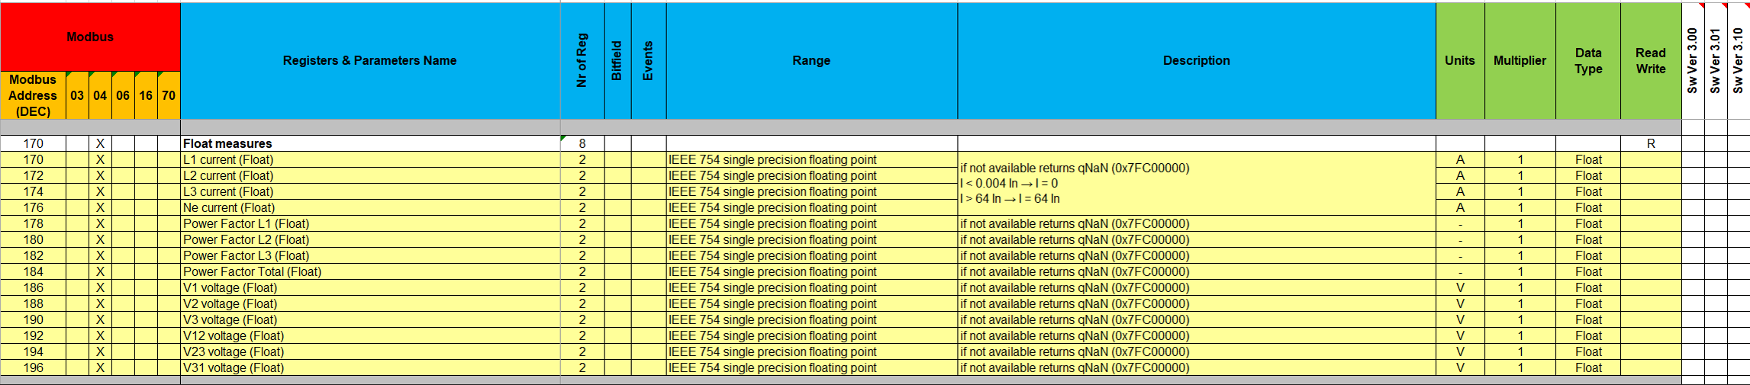Viewport: 1750px width, 385px height.
Task: Click the 'Range' column header
Action: tap(811, 60)
